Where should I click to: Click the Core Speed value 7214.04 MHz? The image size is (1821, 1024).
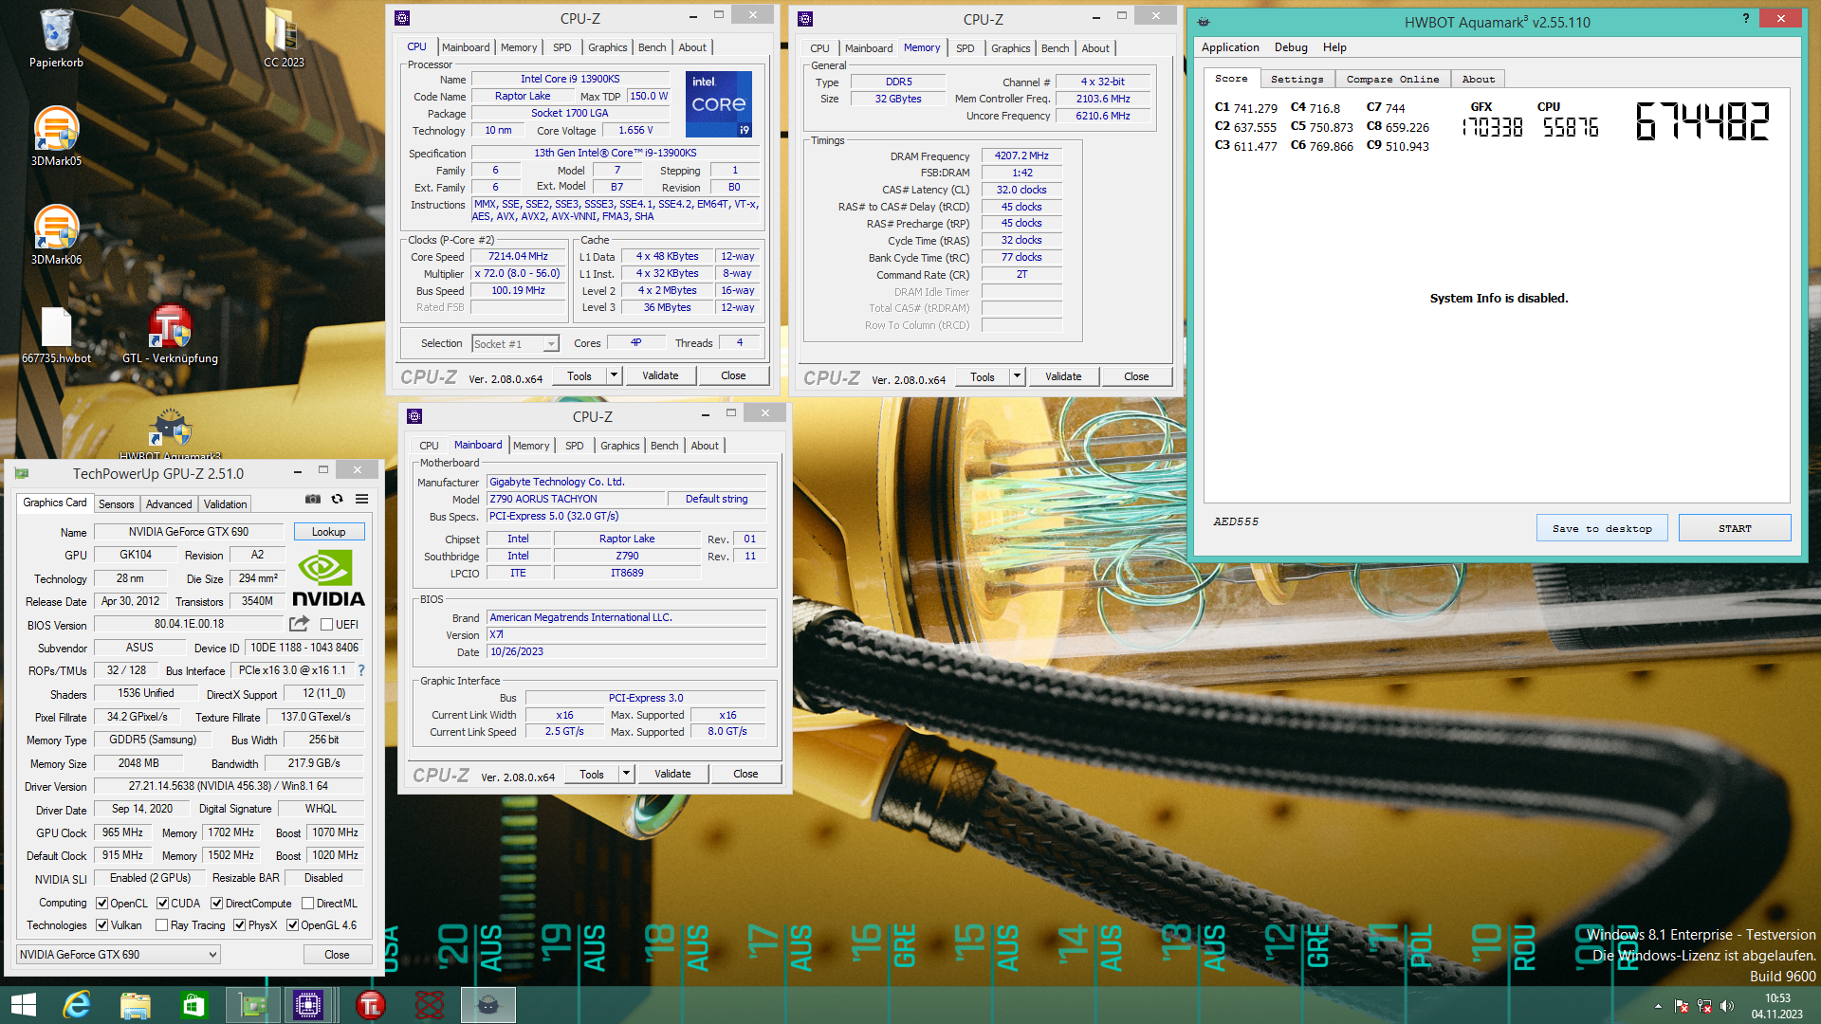point(518,256)
